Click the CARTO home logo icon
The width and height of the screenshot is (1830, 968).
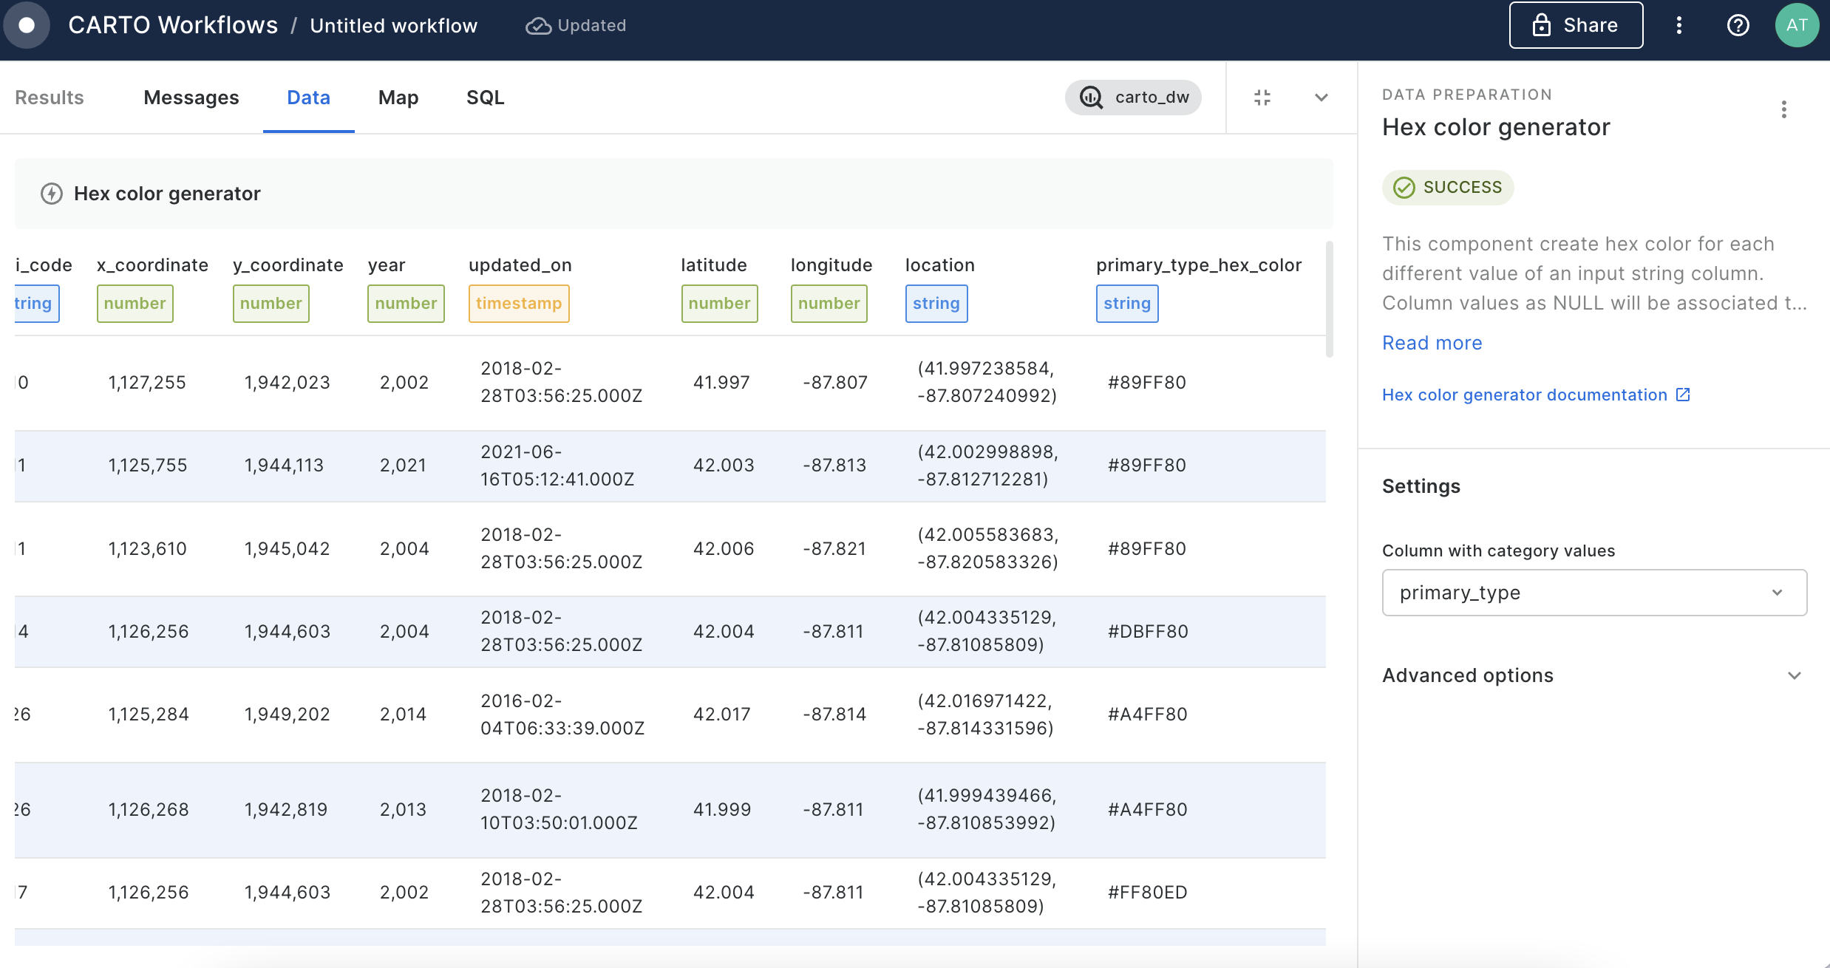tap(27, 25)
